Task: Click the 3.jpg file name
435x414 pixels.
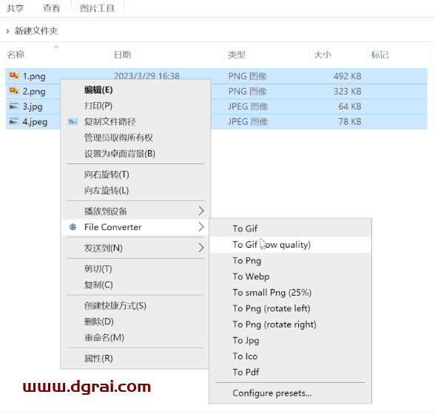Action: (33, 106)
